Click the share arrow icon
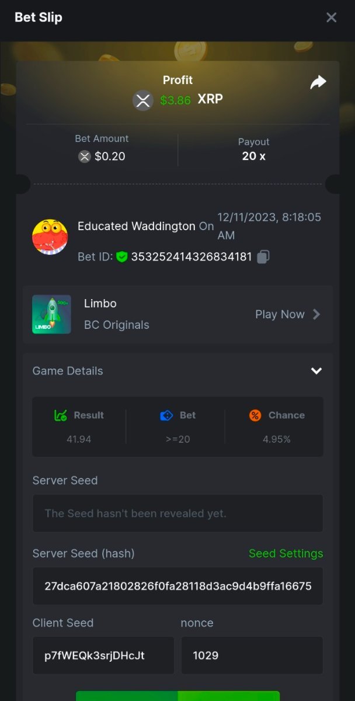 pos(318,83)
